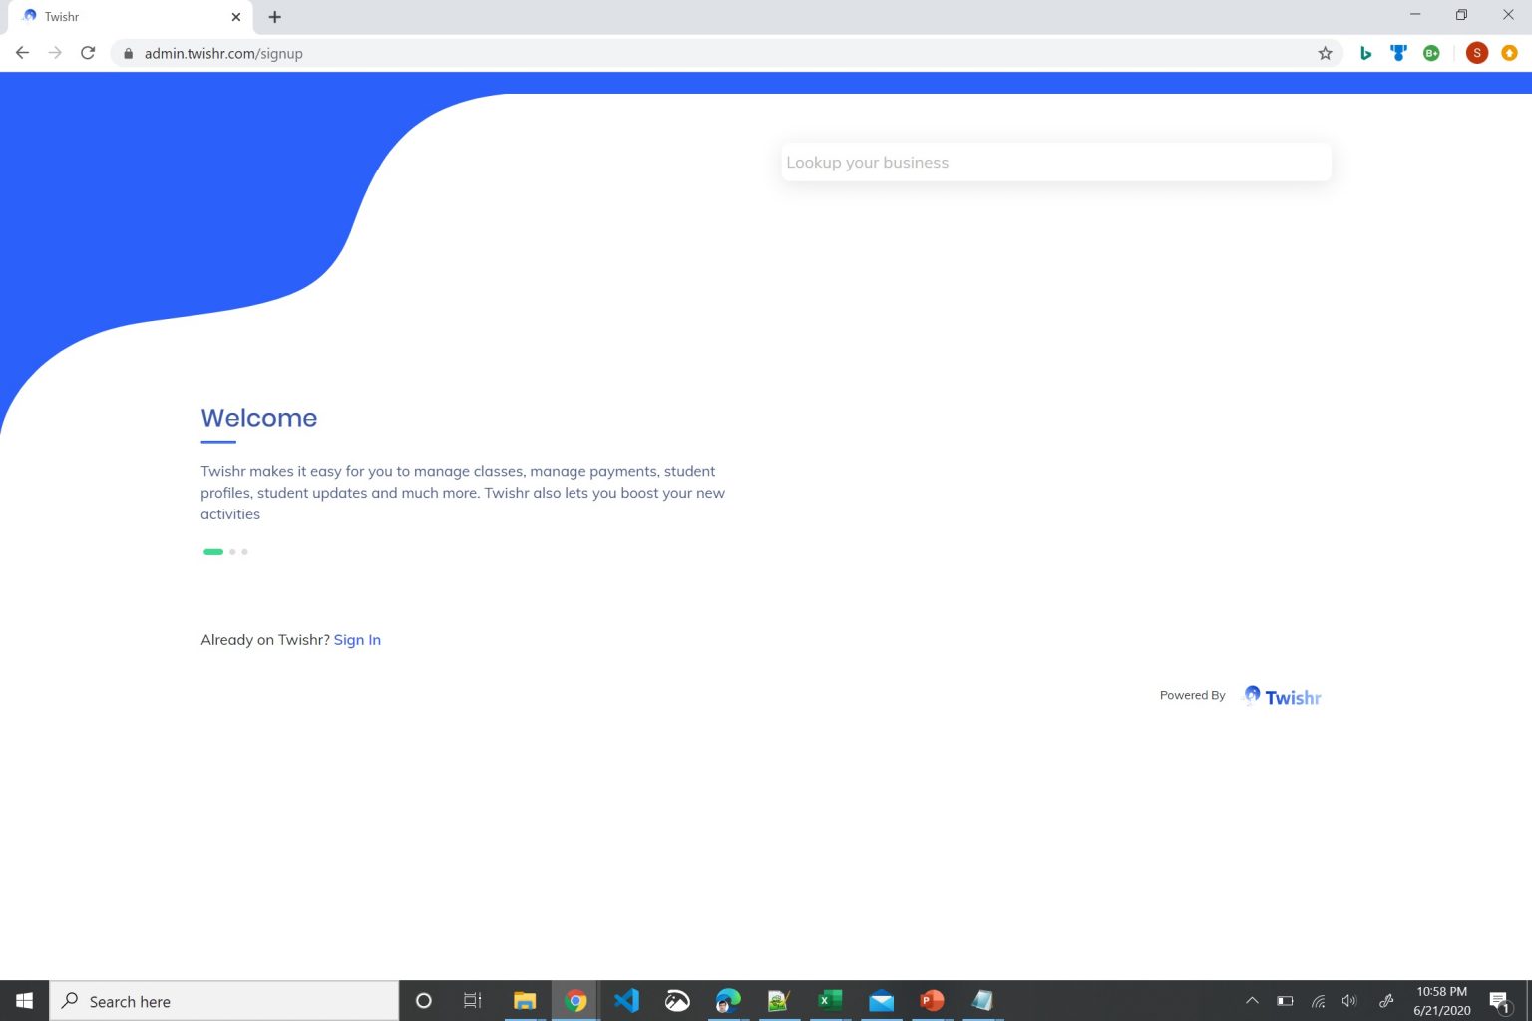Go to the third carousel slide dot
The image size is (1532, 1021).
(244, 551)
